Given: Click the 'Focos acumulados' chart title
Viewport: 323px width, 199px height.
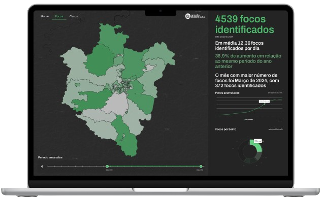Looking at the screenshot, I should click(x=227, y=93).
